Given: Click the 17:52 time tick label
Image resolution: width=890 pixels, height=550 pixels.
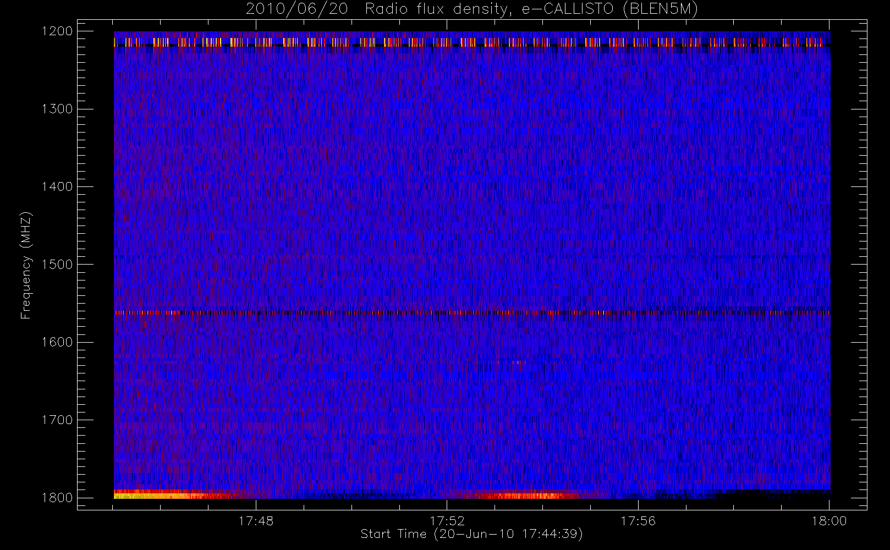Looking at the screenshot, I should (447, 521).
